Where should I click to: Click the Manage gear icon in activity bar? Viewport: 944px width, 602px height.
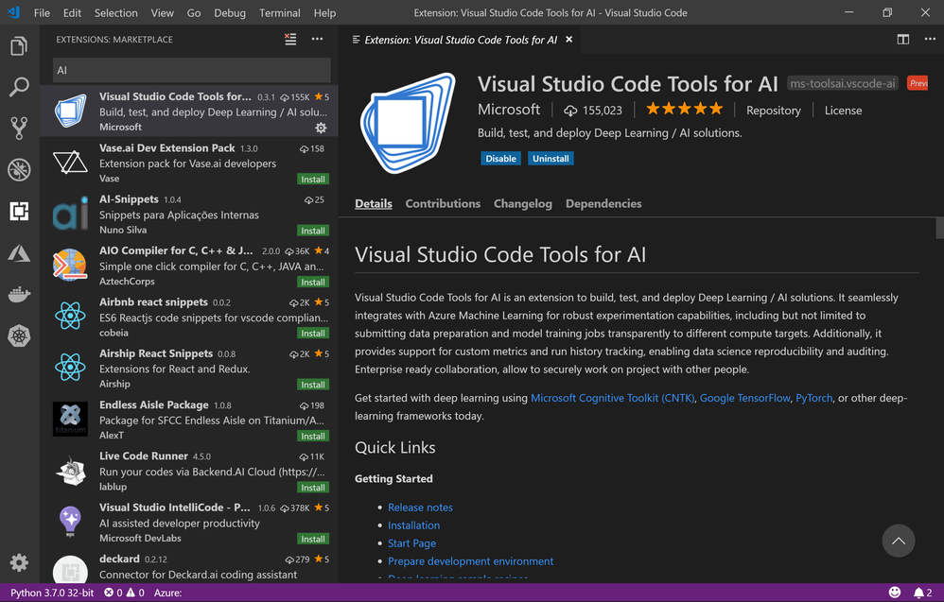click(x=19, y=562)
